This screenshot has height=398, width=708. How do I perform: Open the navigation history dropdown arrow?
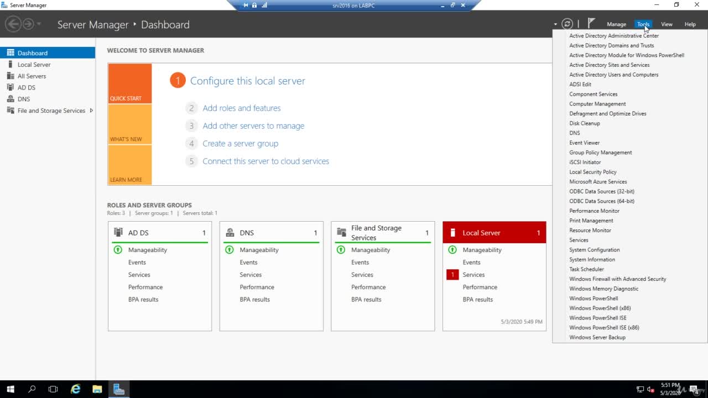coord(39,24)
